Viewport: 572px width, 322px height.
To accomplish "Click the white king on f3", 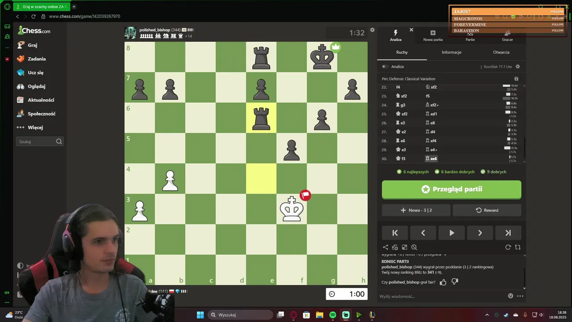I will [x=291, y=209].
